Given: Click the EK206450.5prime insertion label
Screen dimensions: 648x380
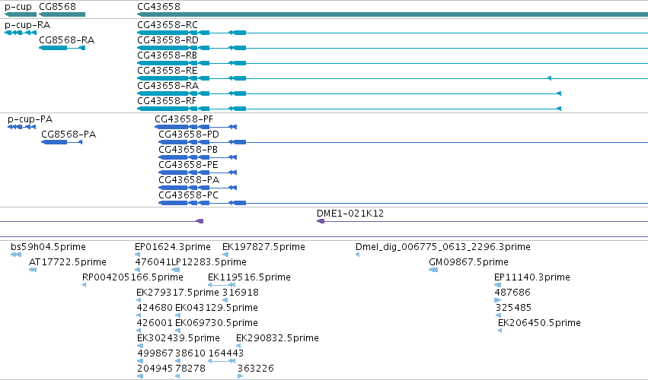Looking at the screenshot, I should pos(539,323).
